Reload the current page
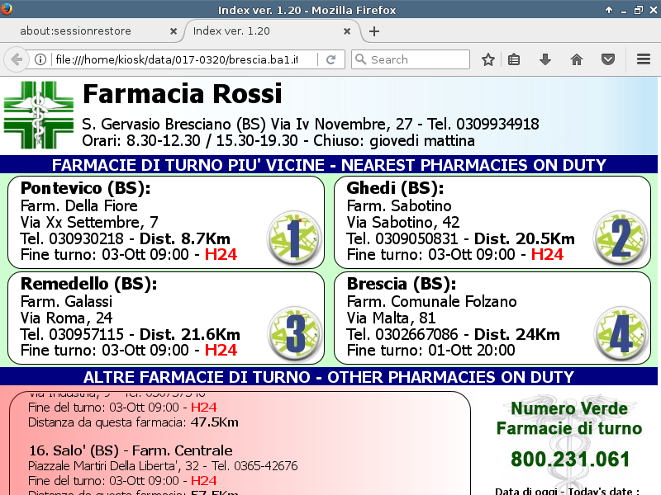 pos(331,59)
